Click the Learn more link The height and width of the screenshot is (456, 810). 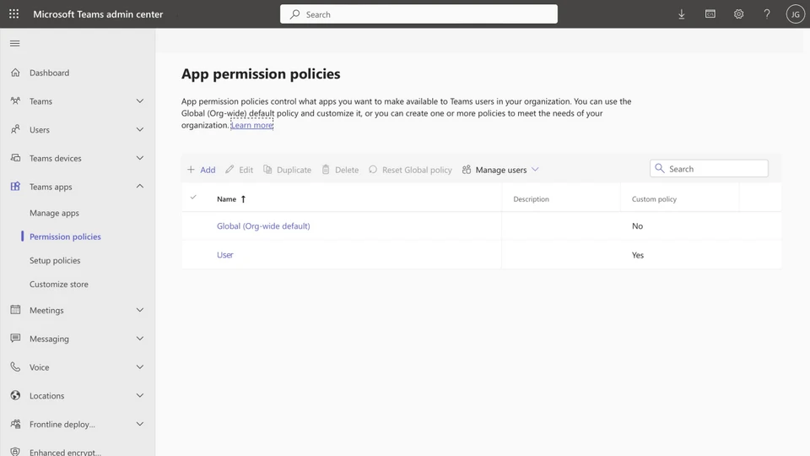(252, 125)
